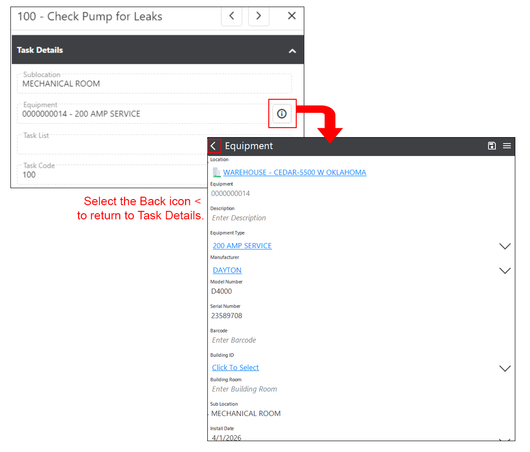Image resolution: width=530 pixels, height=452 pixels.
Task: Open the DAYTON manufacturer link
Action: point(227,270)
